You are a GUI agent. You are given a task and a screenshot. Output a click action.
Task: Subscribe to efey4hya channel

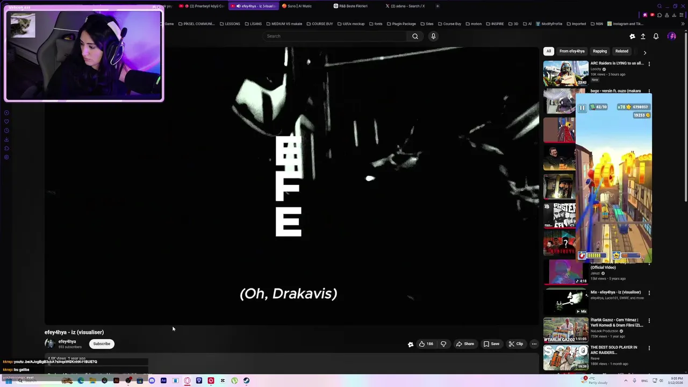[102, 344]
